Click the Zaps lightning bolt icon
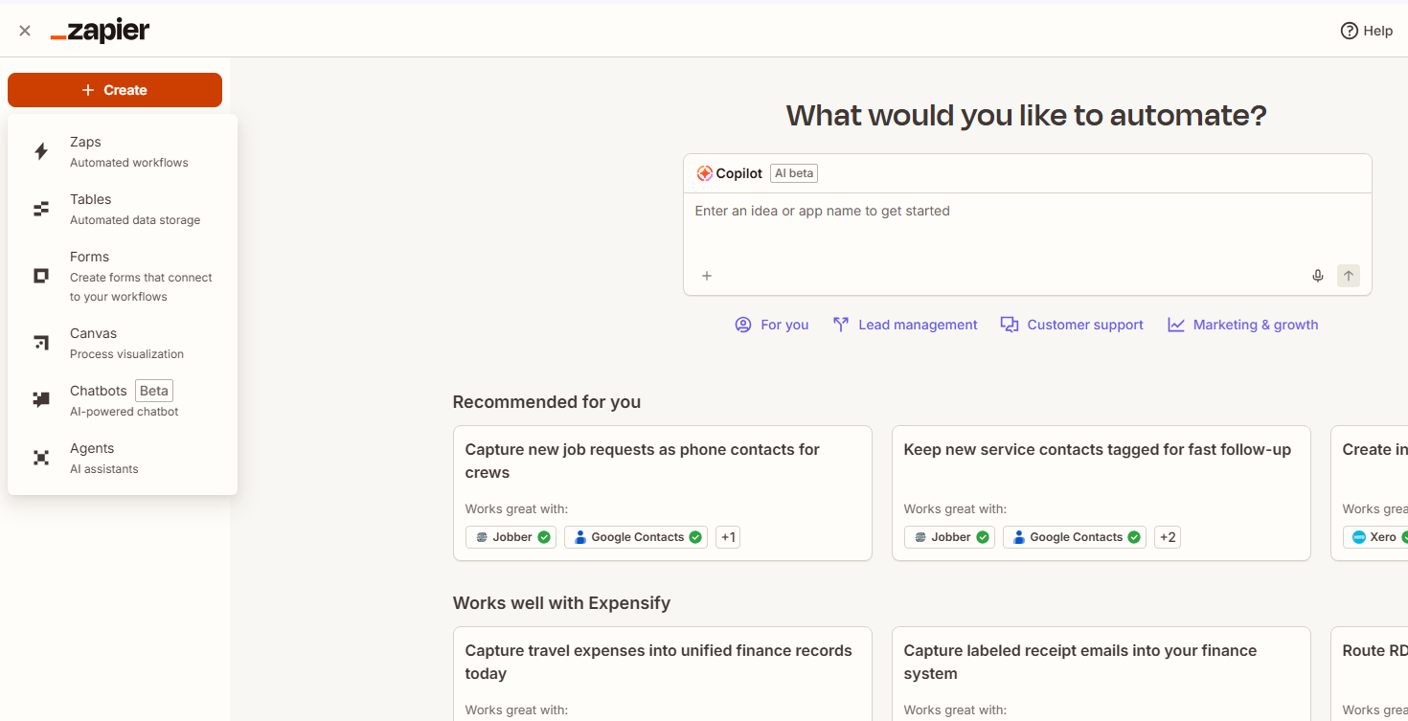Screen dimensions: 1408x721 (41, 151)
